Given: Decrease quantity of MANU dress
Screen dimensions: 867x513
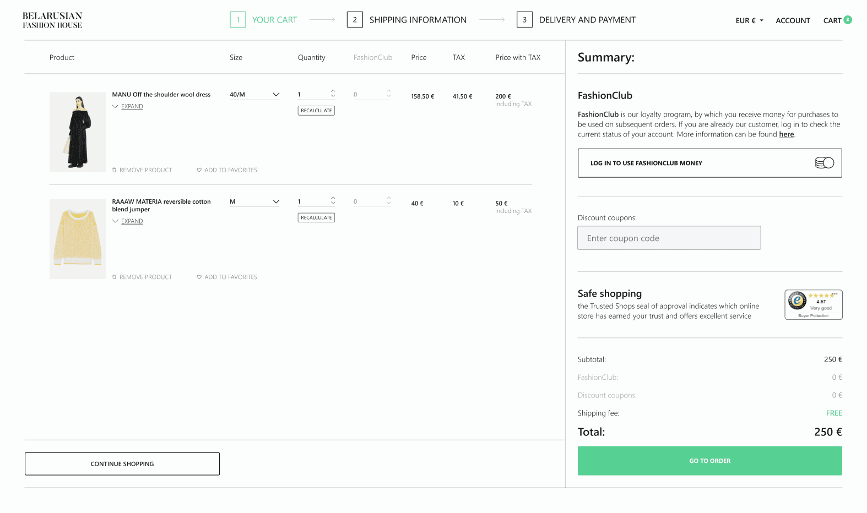Looking at the screenshot, I should pos(333,96).
